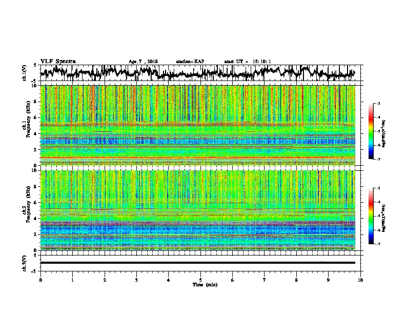This screenshot has height=314, width=406.
Task: Click the ch.1 voltage waveform trace
Action: click(197, 73)
